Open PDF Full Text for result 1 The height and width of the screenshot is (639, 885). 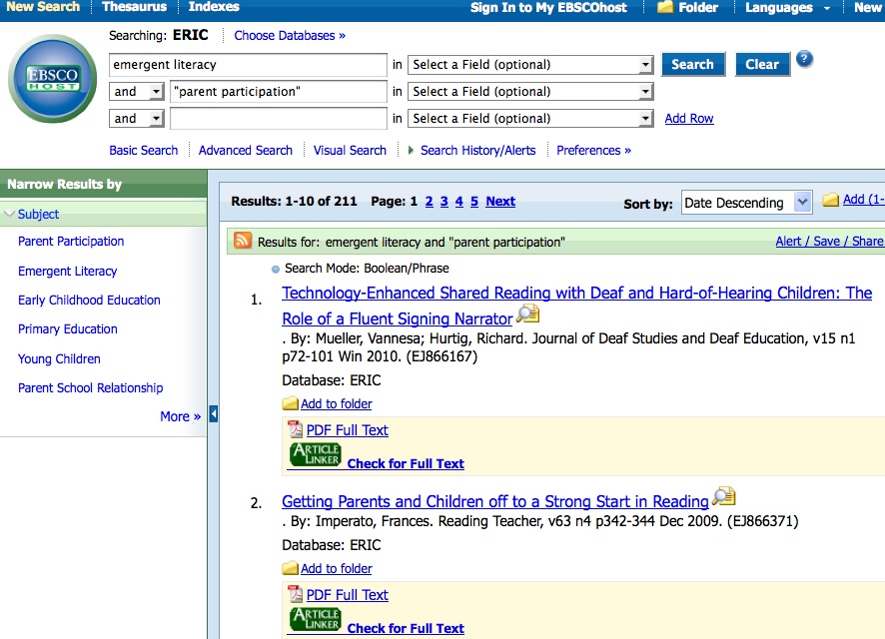(348, 430)
